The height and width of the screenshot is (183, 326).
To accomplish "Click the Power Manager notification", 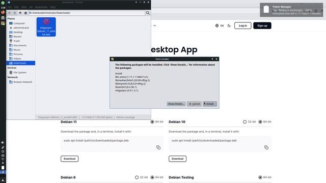I will tap(291, 10).
